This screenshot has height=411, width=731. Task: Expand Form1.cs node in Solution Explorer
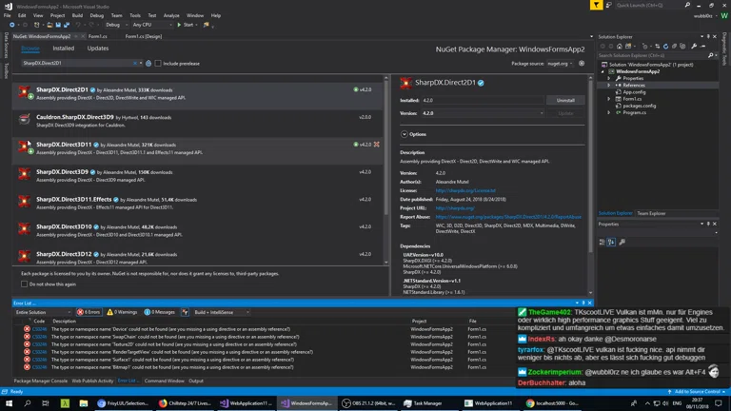pyautogui.click(x=609, y=99)
